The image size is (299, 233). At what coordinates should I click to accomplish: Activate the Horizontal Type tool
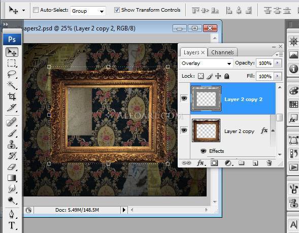pyautogui.click(x=12, y=225)
